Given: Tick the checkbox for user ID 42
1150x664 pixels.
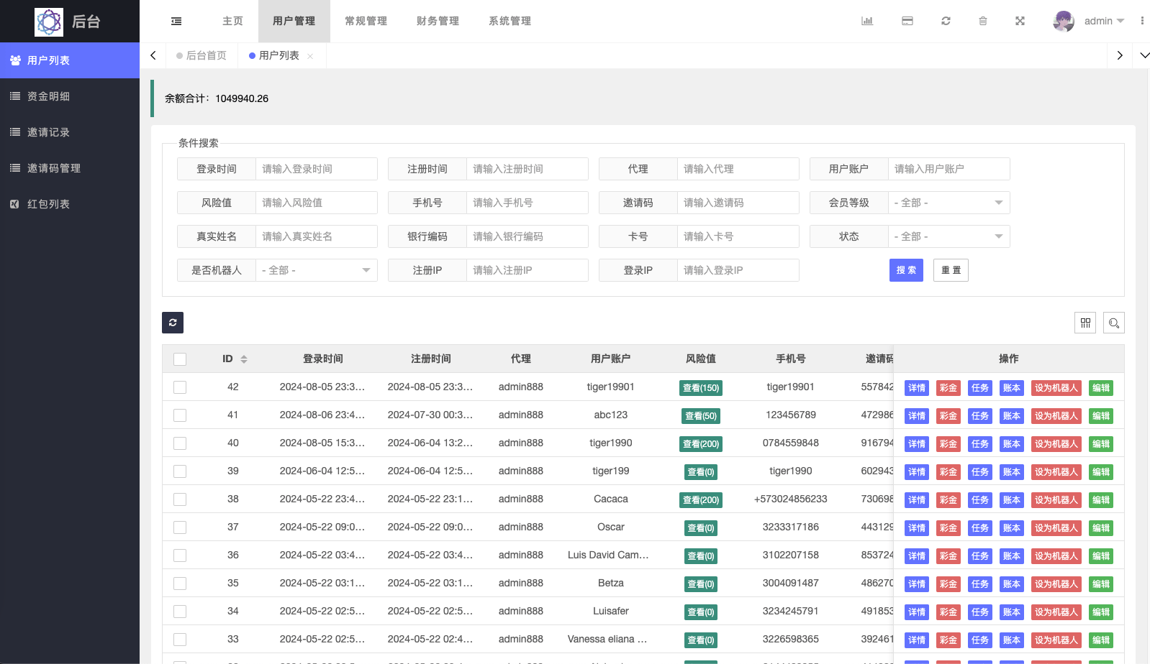Looking at the screenshot, I should pyautogui.click(x=180, y=387).
